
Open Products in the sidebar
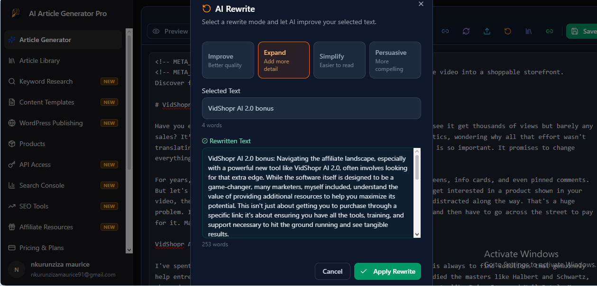point(63,144)
